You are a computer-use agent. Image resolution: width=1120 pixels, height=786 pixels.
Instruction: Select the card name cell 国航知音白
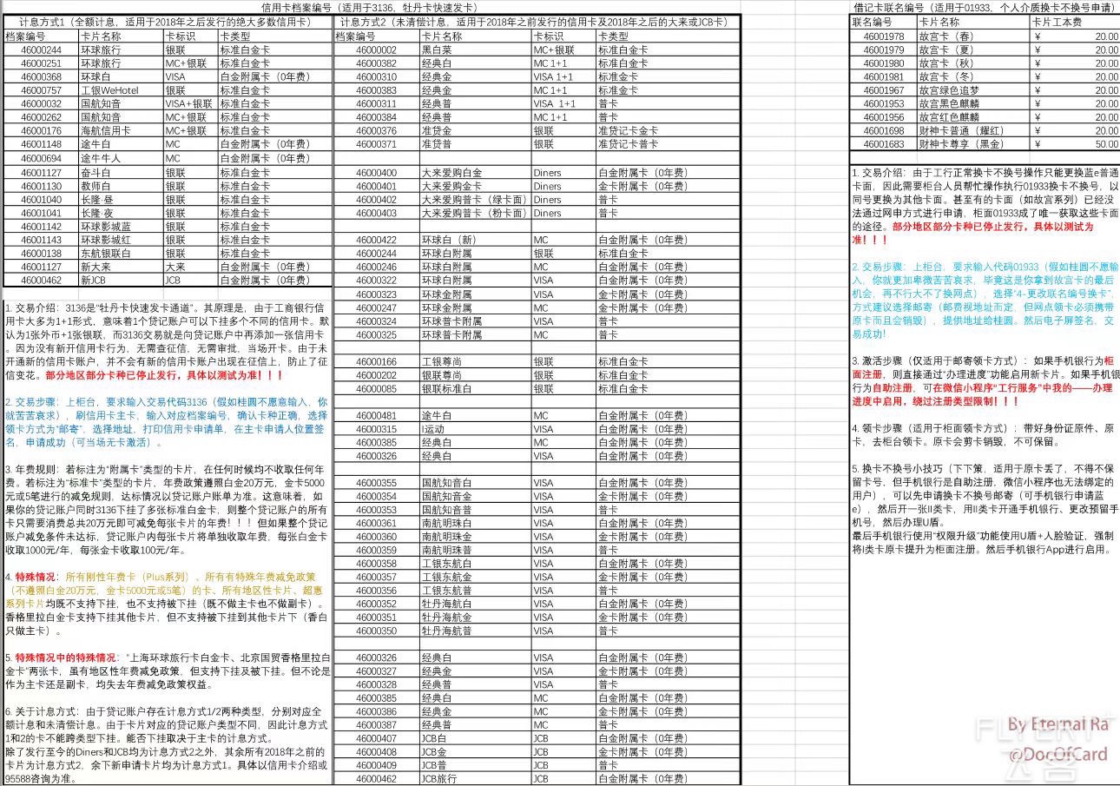[x=475, y=483]
